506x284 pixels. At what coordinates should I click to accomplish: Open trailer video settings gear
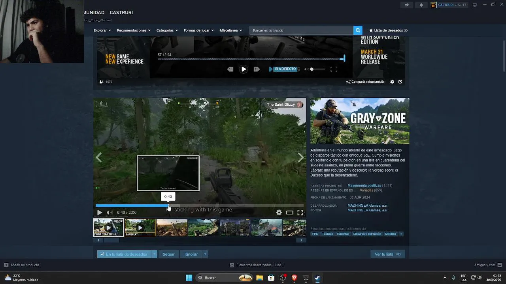(x=279, y=212)
